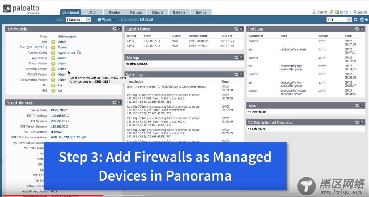The image size is (369, 197).
Task: Click the peer IP link 192.168.55.11
Action: click(37, 47)
